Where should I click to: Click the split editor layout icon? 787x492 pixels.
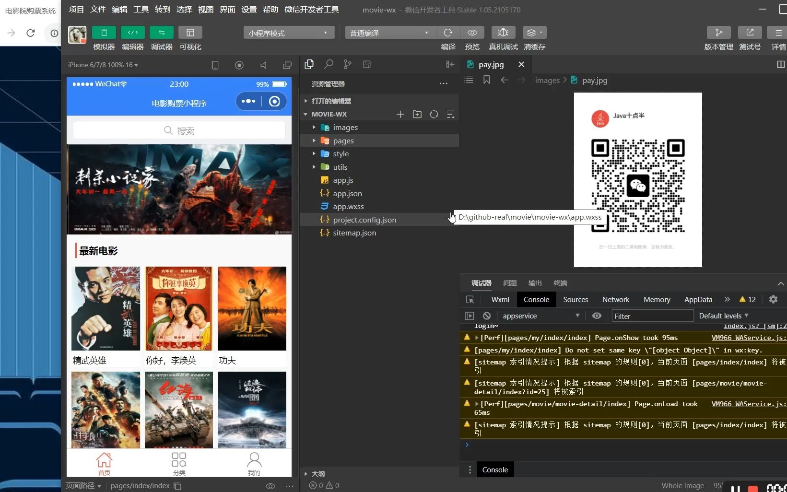click(x=781, y=64)
